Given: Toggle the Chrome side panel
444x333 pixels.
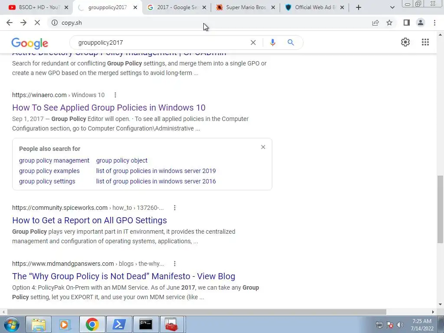Looking at the screenshot, I should pyautogui.click(x=407, y=23).
